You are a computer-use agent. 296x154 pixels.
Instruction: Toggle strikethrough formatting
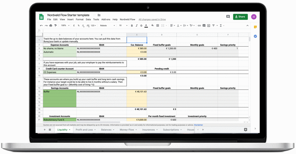pos(141,26)
